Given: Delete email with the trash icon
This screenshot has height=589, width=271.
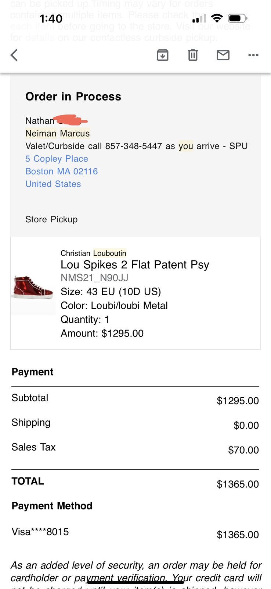Looking at the screenshot, I should coord(193,55).
